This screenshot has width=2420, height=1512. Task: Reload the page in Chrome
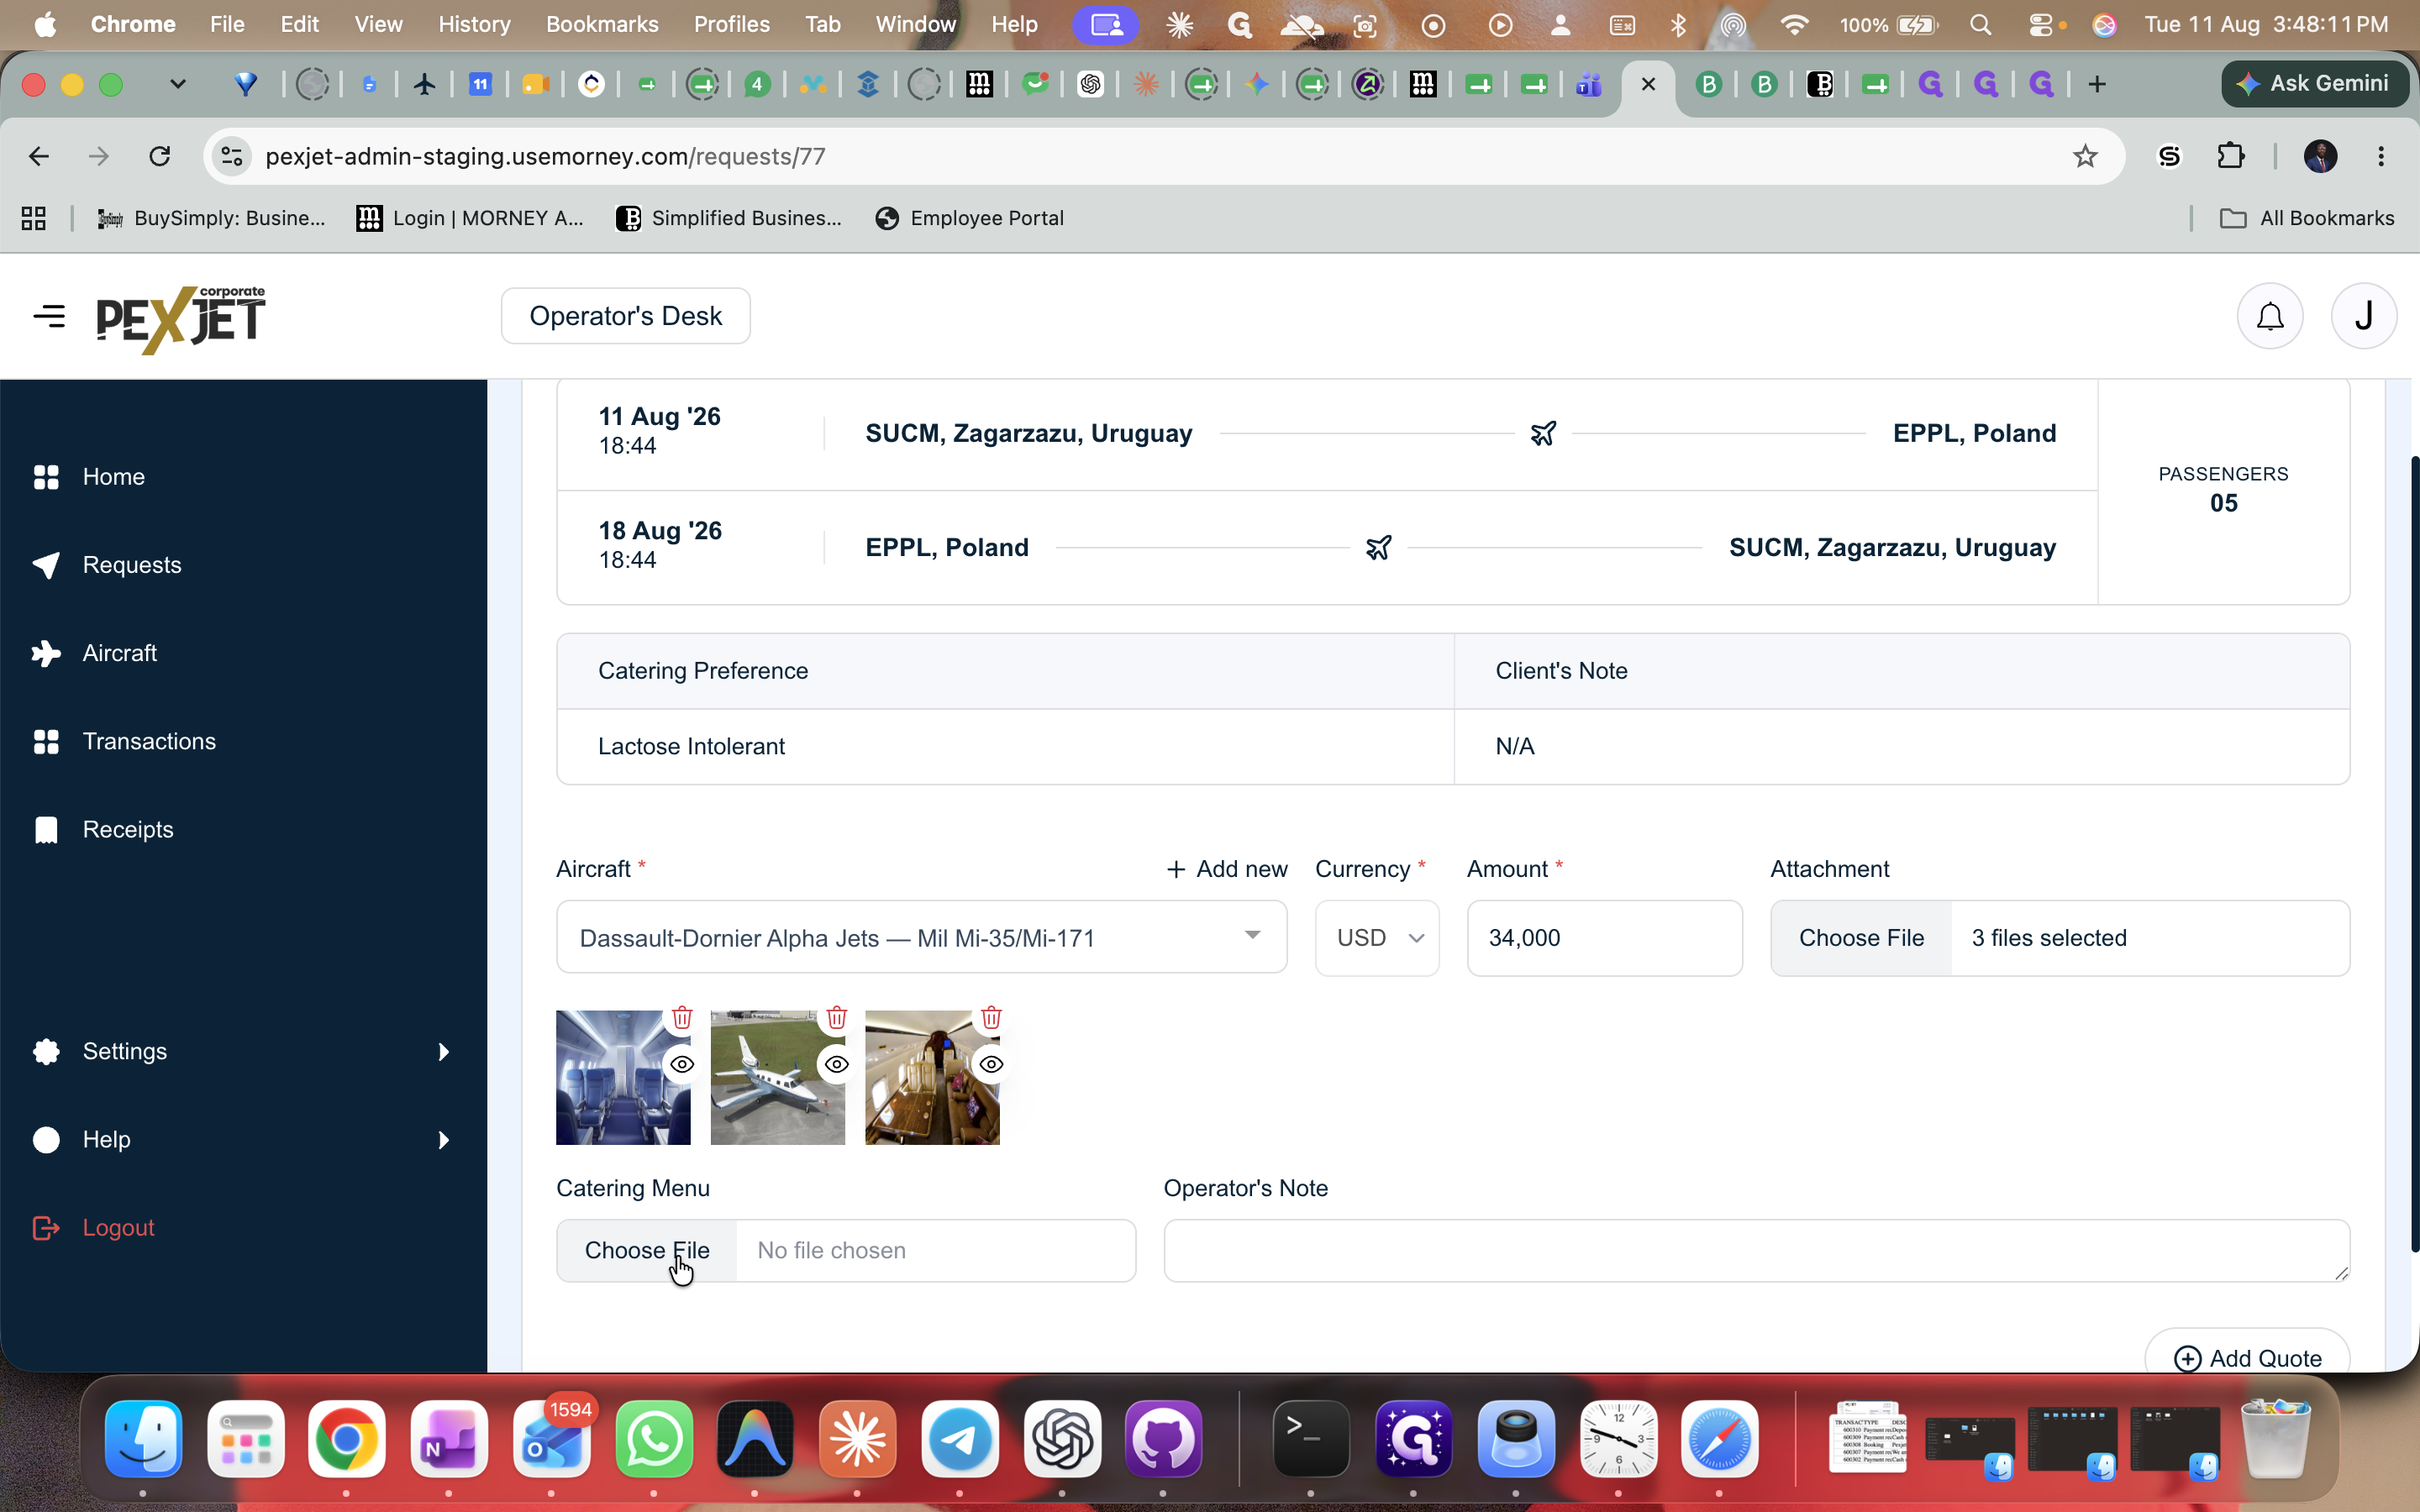point(159,156)
